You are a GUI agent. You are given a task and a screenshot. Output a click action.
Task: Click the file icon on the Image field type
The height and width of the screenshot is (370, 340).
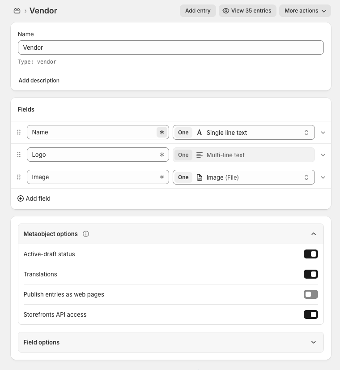200,177
